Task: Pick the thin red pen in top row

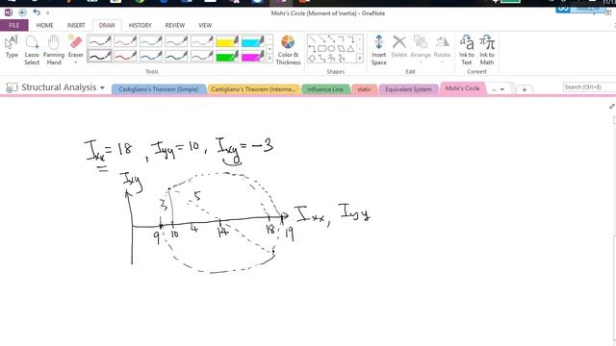Action: pyautogui.click(x=125, y=41)
